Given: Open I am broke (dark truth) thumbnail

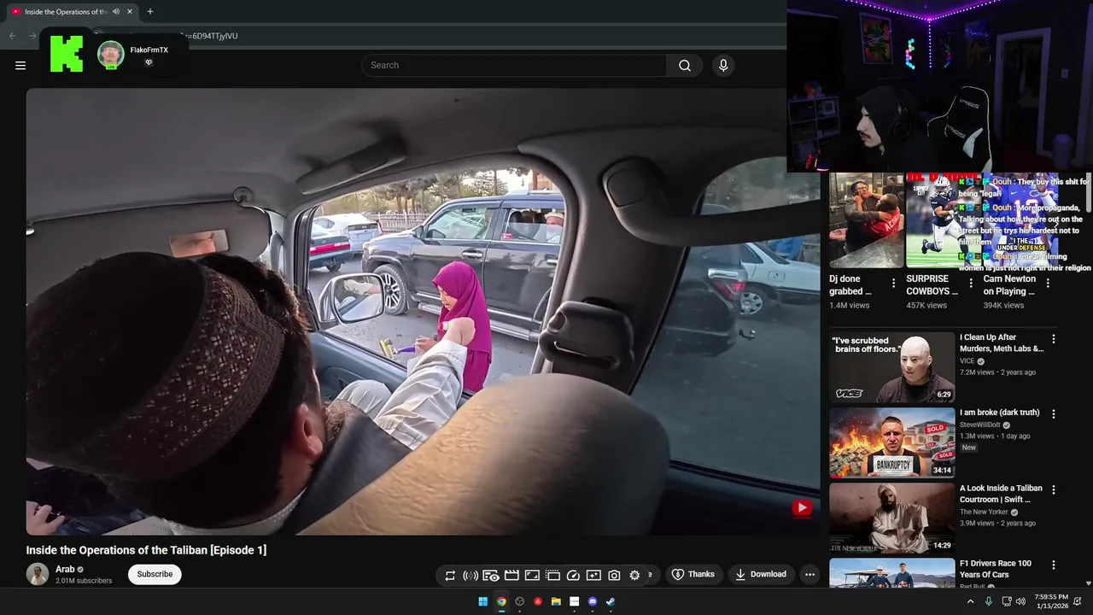Looking at the screenshot, I should pyautogui.click(x=891, y=442).
